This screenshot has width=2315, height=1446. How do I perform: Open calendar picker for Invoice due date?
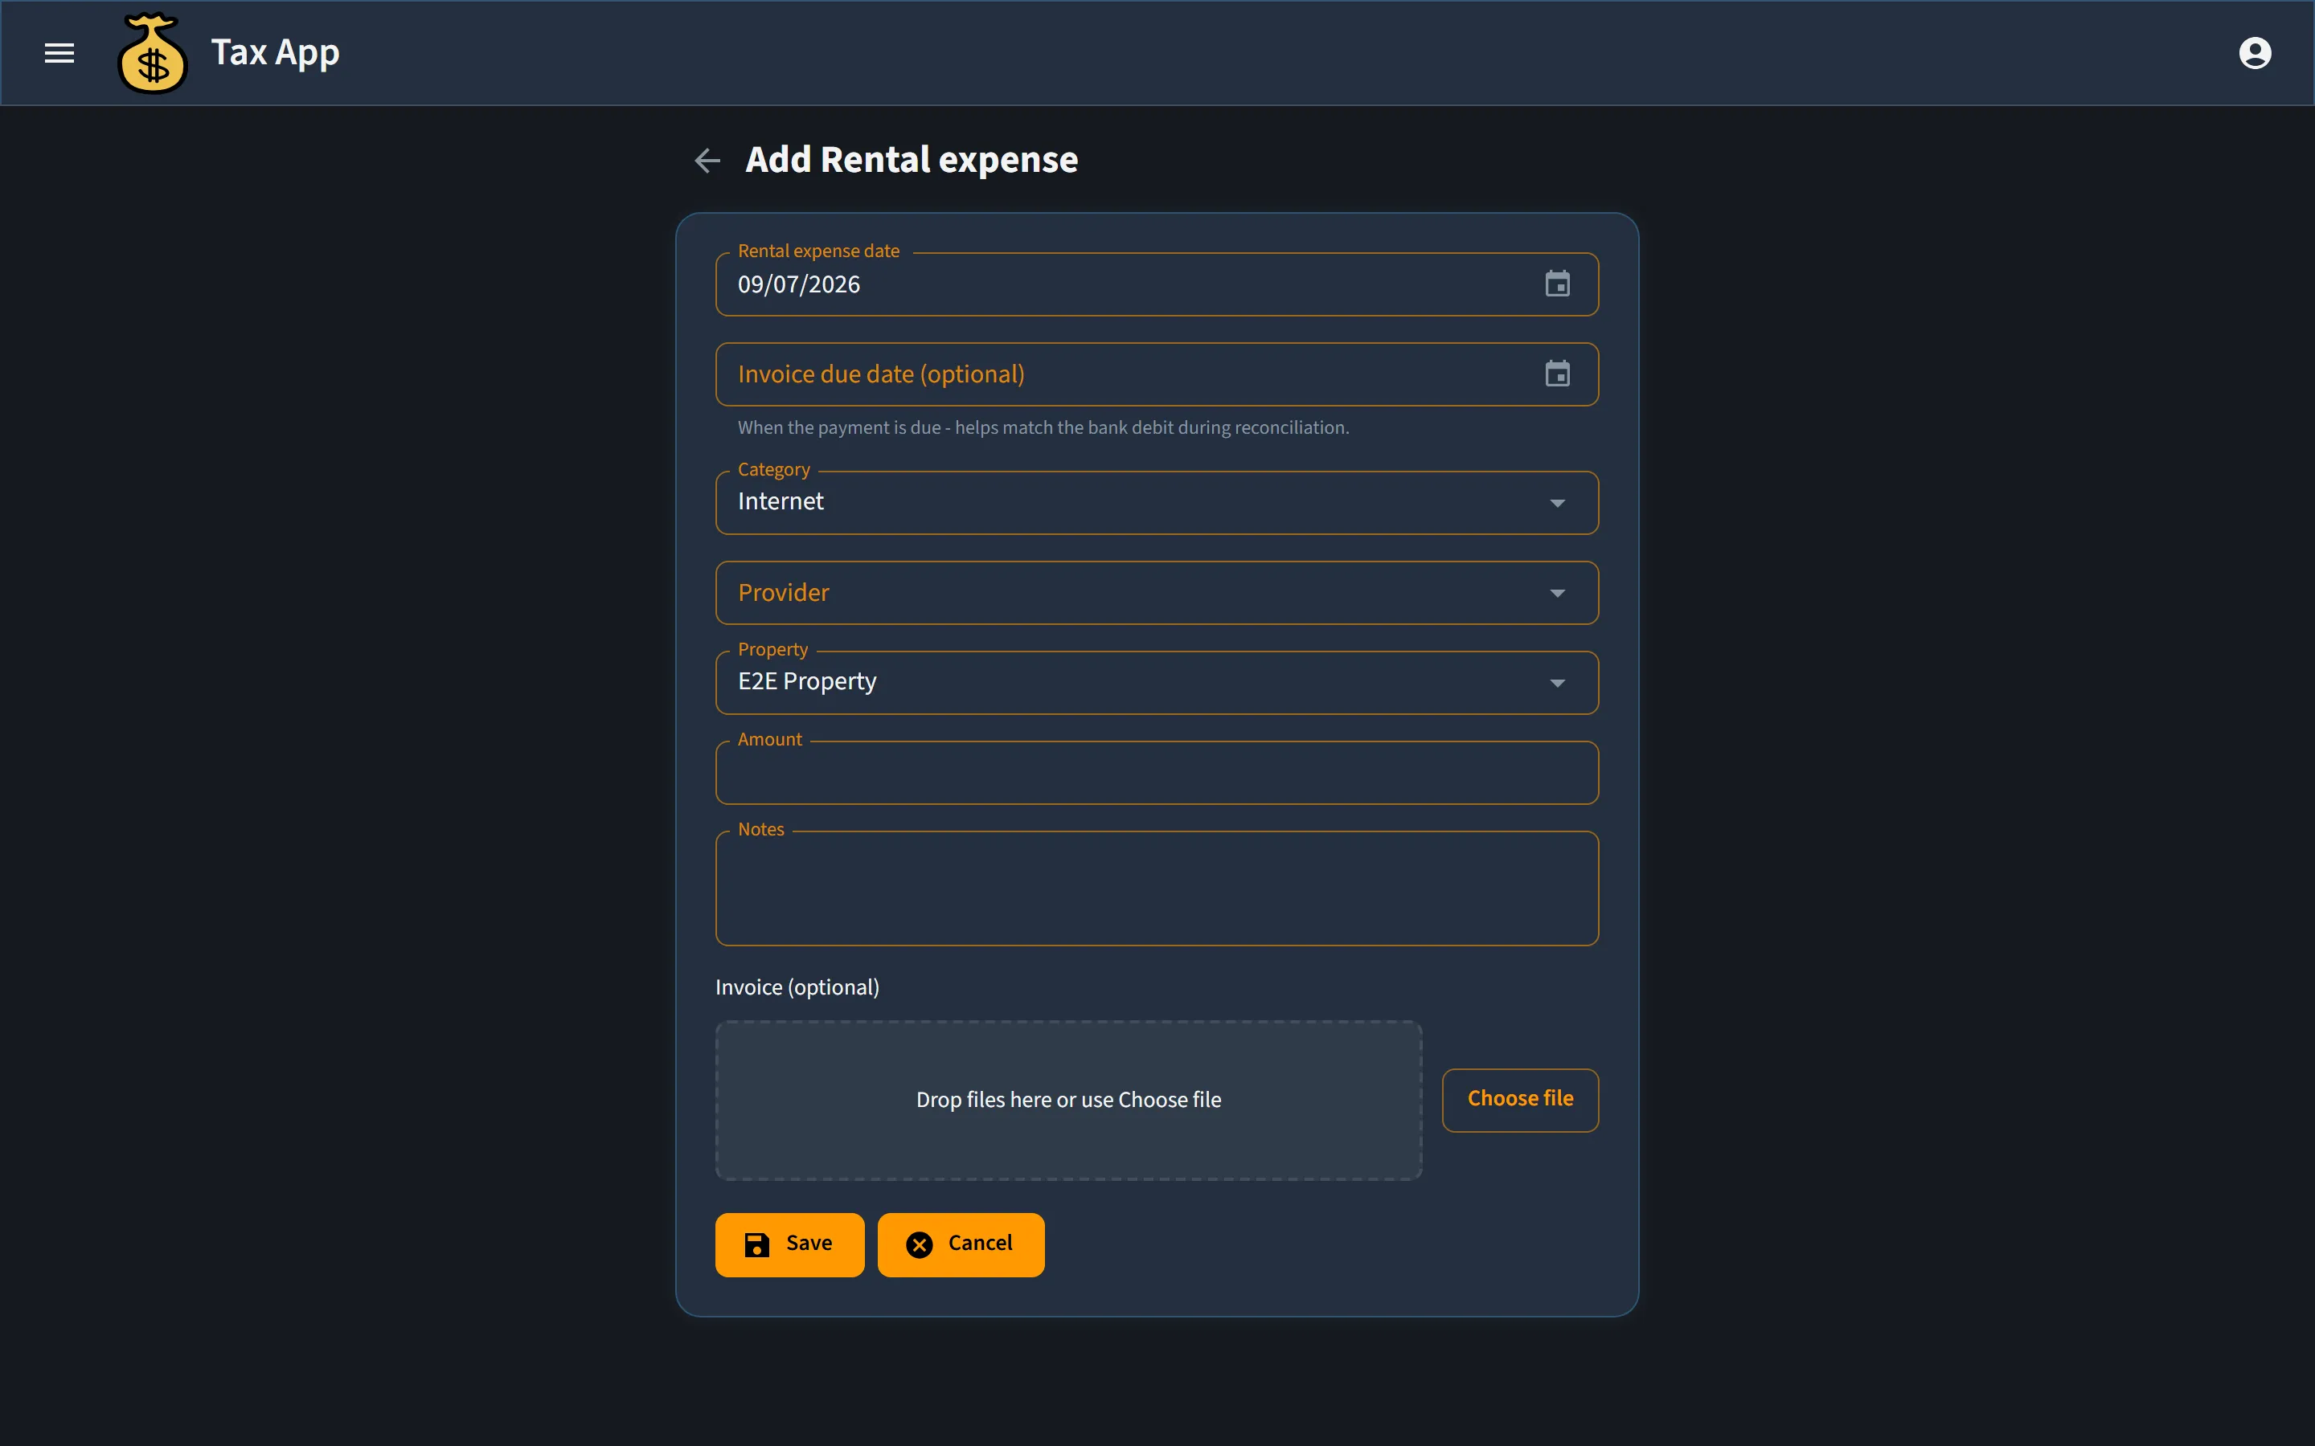click(1557, 374)
